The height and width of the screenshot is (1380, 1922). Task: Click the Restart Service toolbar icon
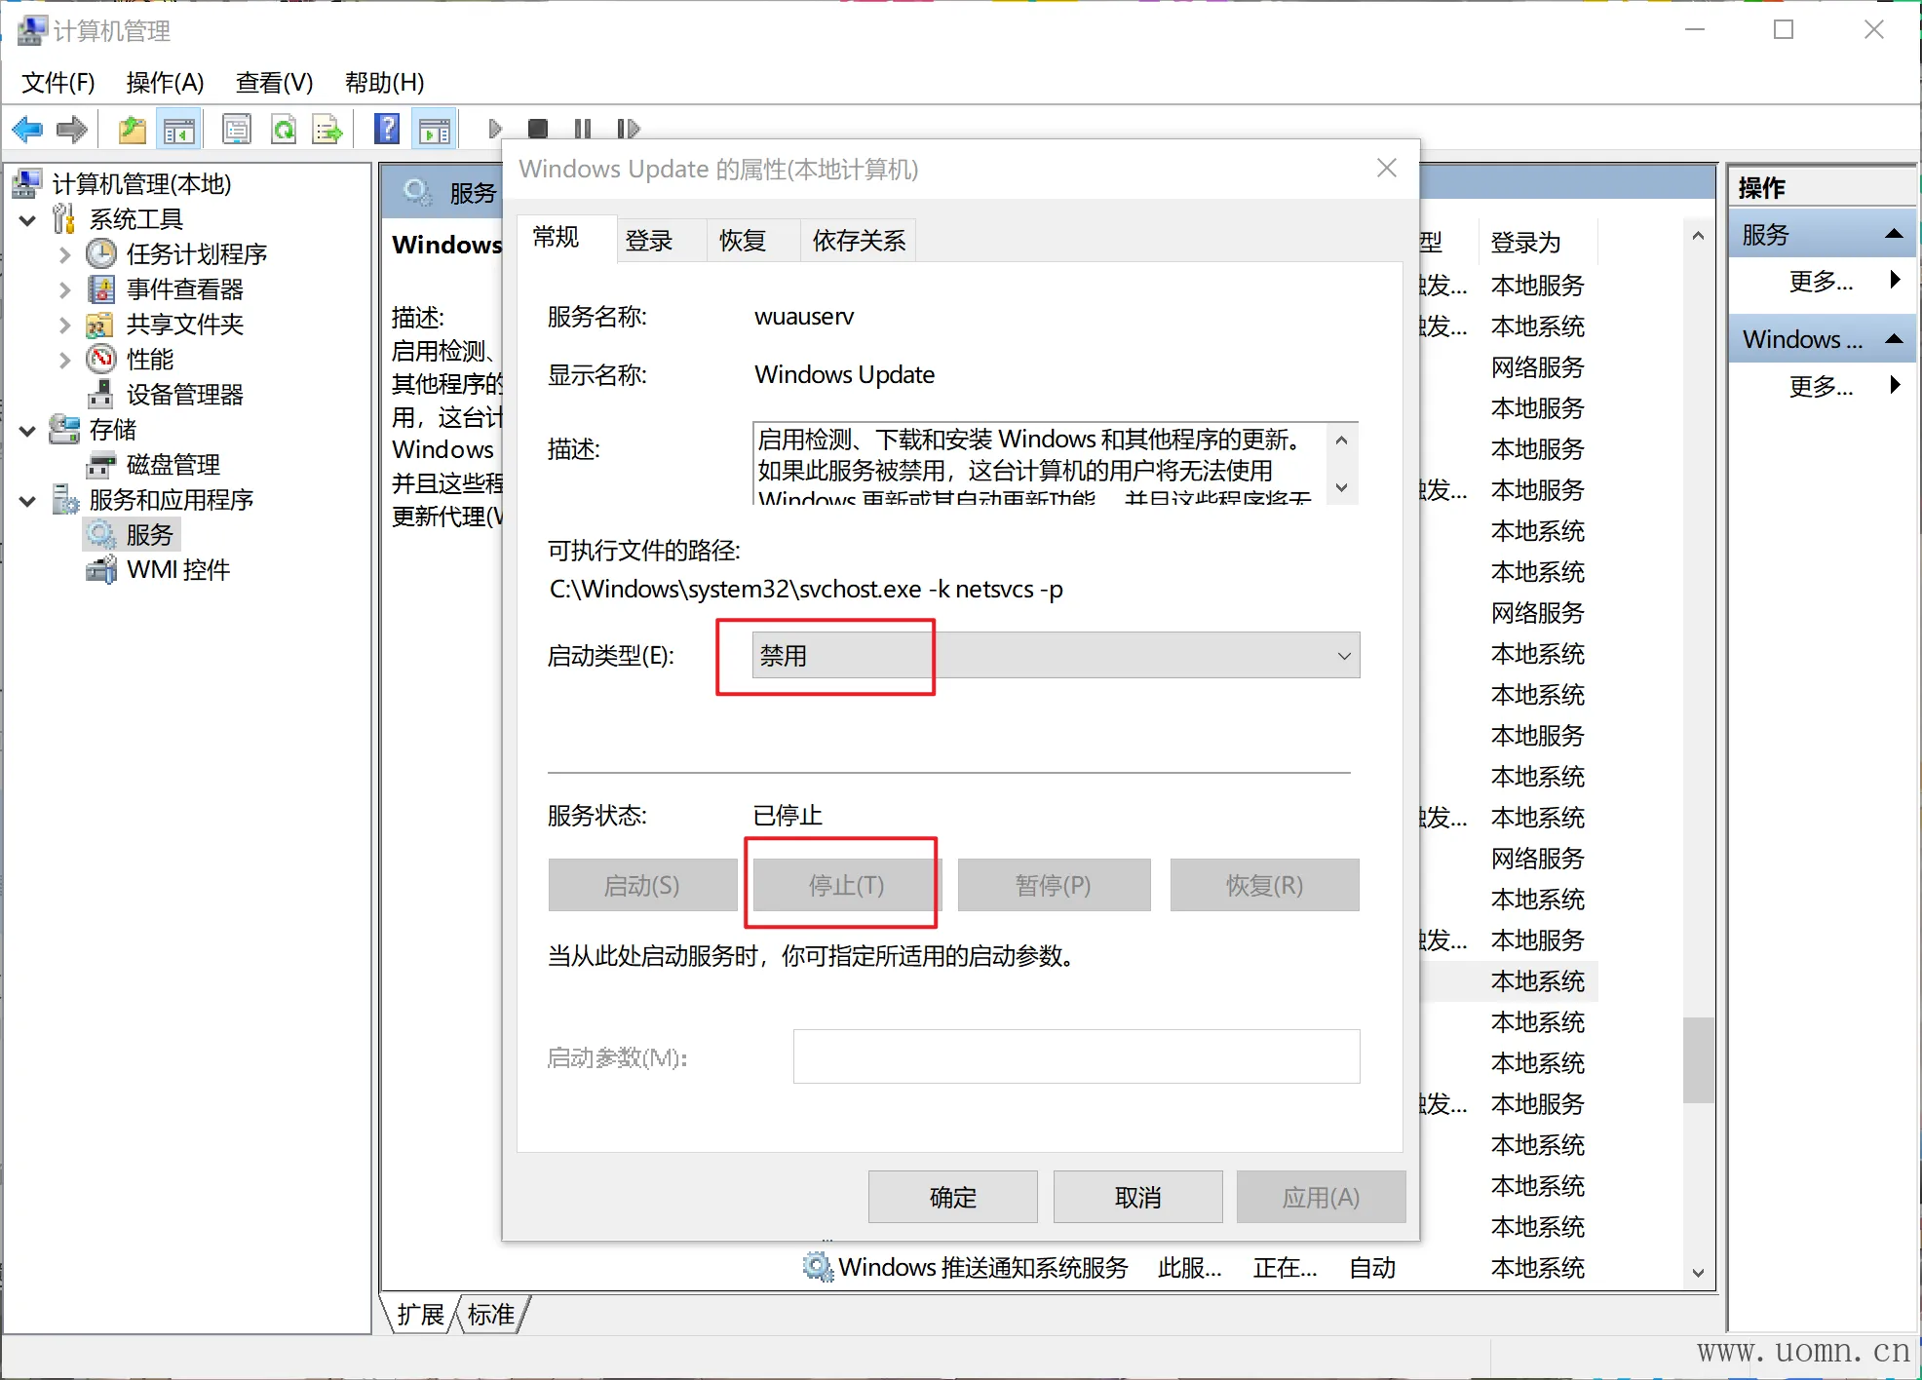click(x=629, y=129)
